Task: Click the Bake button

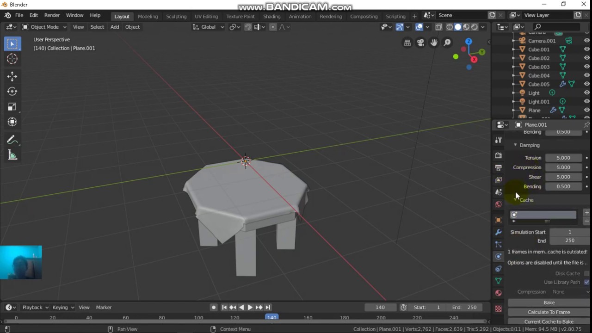Action: pyautogui.click(x=549, y=302)
